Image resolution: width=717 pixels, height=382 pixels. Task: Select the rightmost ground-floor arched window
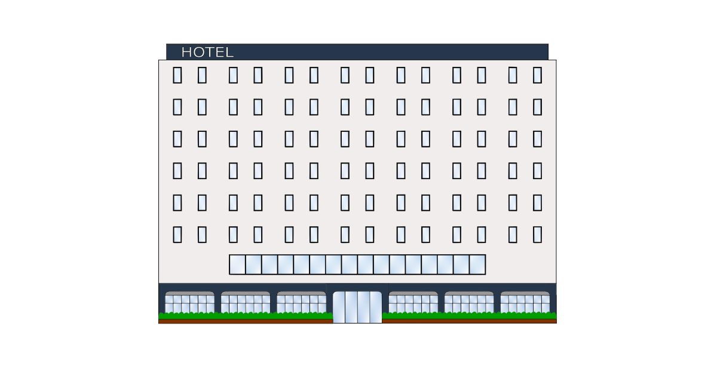tap(525, 303)
